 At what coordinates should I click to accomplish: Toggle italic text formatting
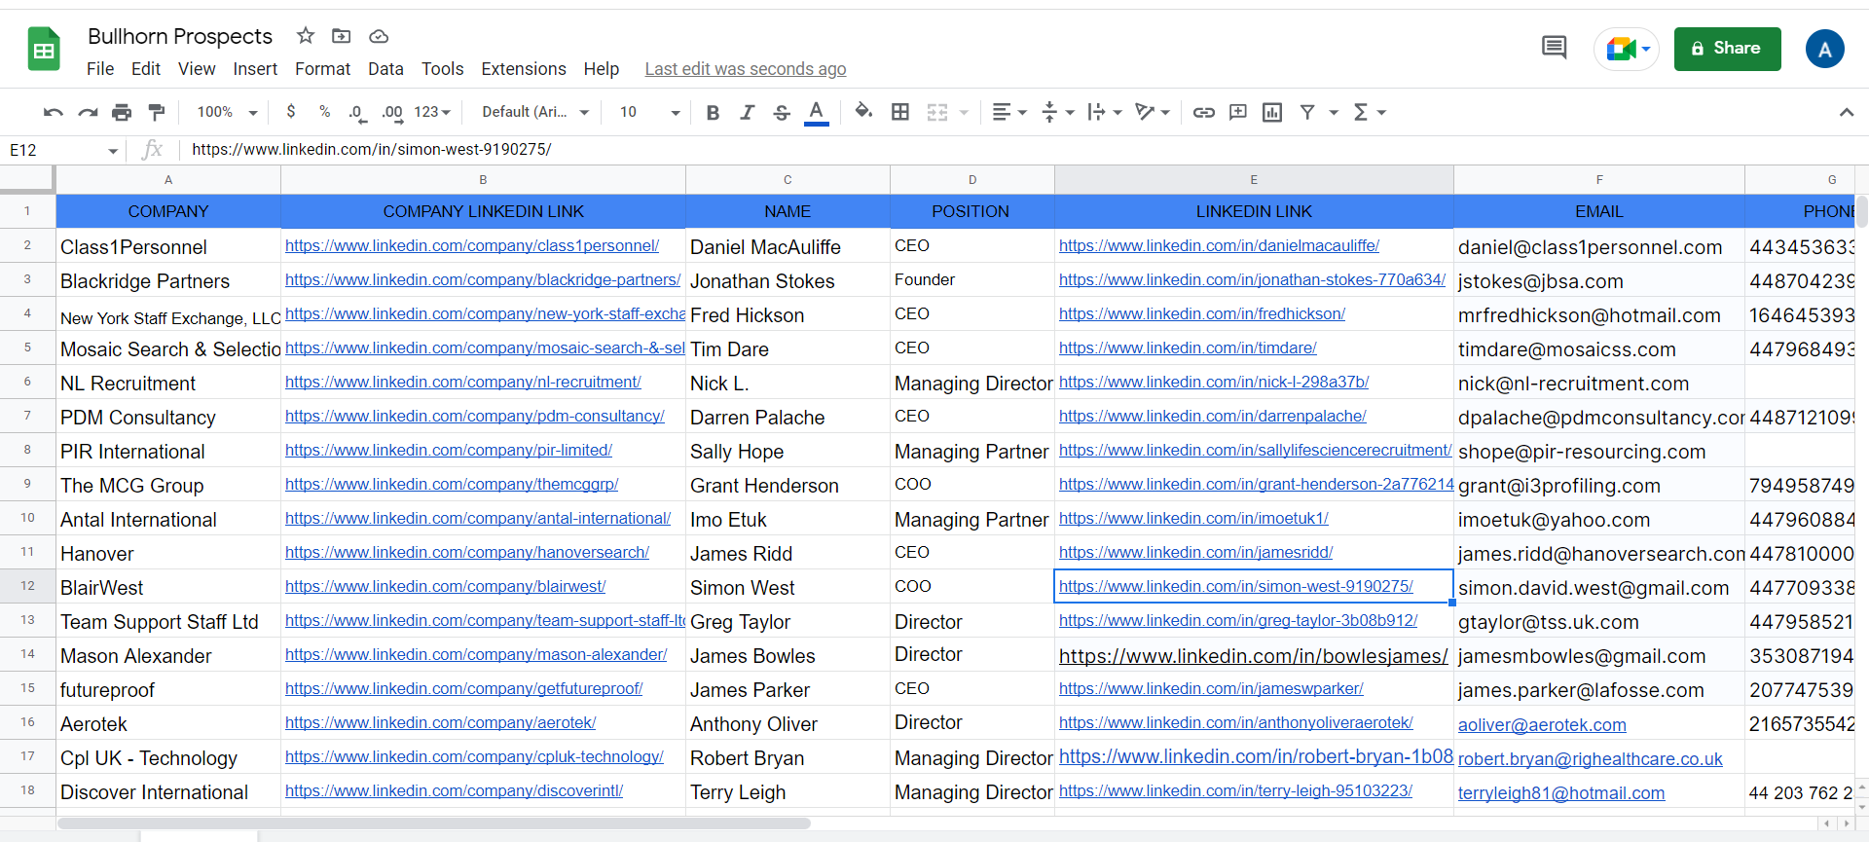[747, 113]
